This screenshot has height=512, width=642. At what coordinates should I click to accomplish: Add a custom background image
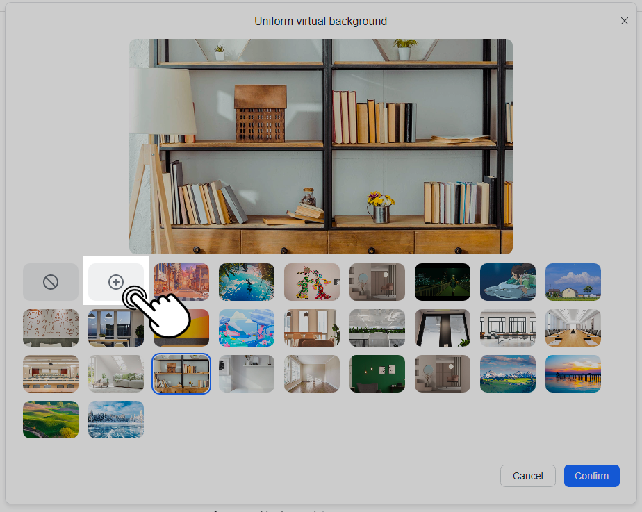[116, 282]
